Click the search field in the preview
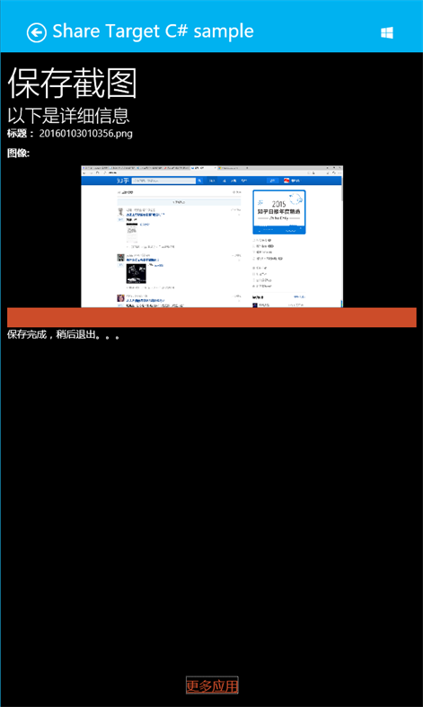423x707 pixels. [163, 181]
